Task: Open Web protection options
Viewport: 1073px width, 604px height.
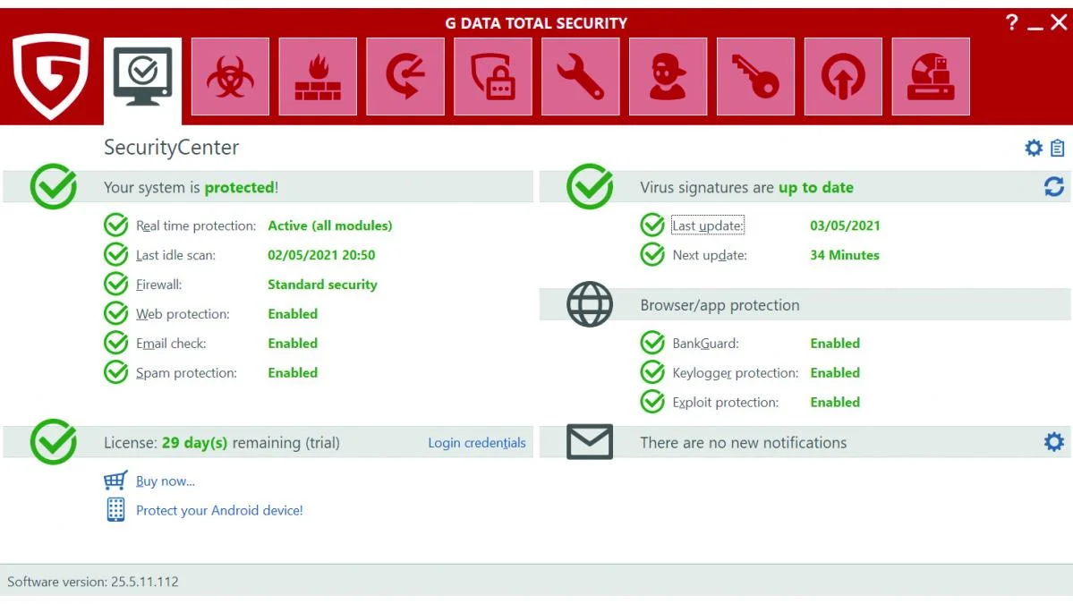Action: pos(183,314)
